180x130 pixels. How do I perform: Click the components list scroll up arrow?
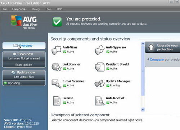(x=143, y=44)
